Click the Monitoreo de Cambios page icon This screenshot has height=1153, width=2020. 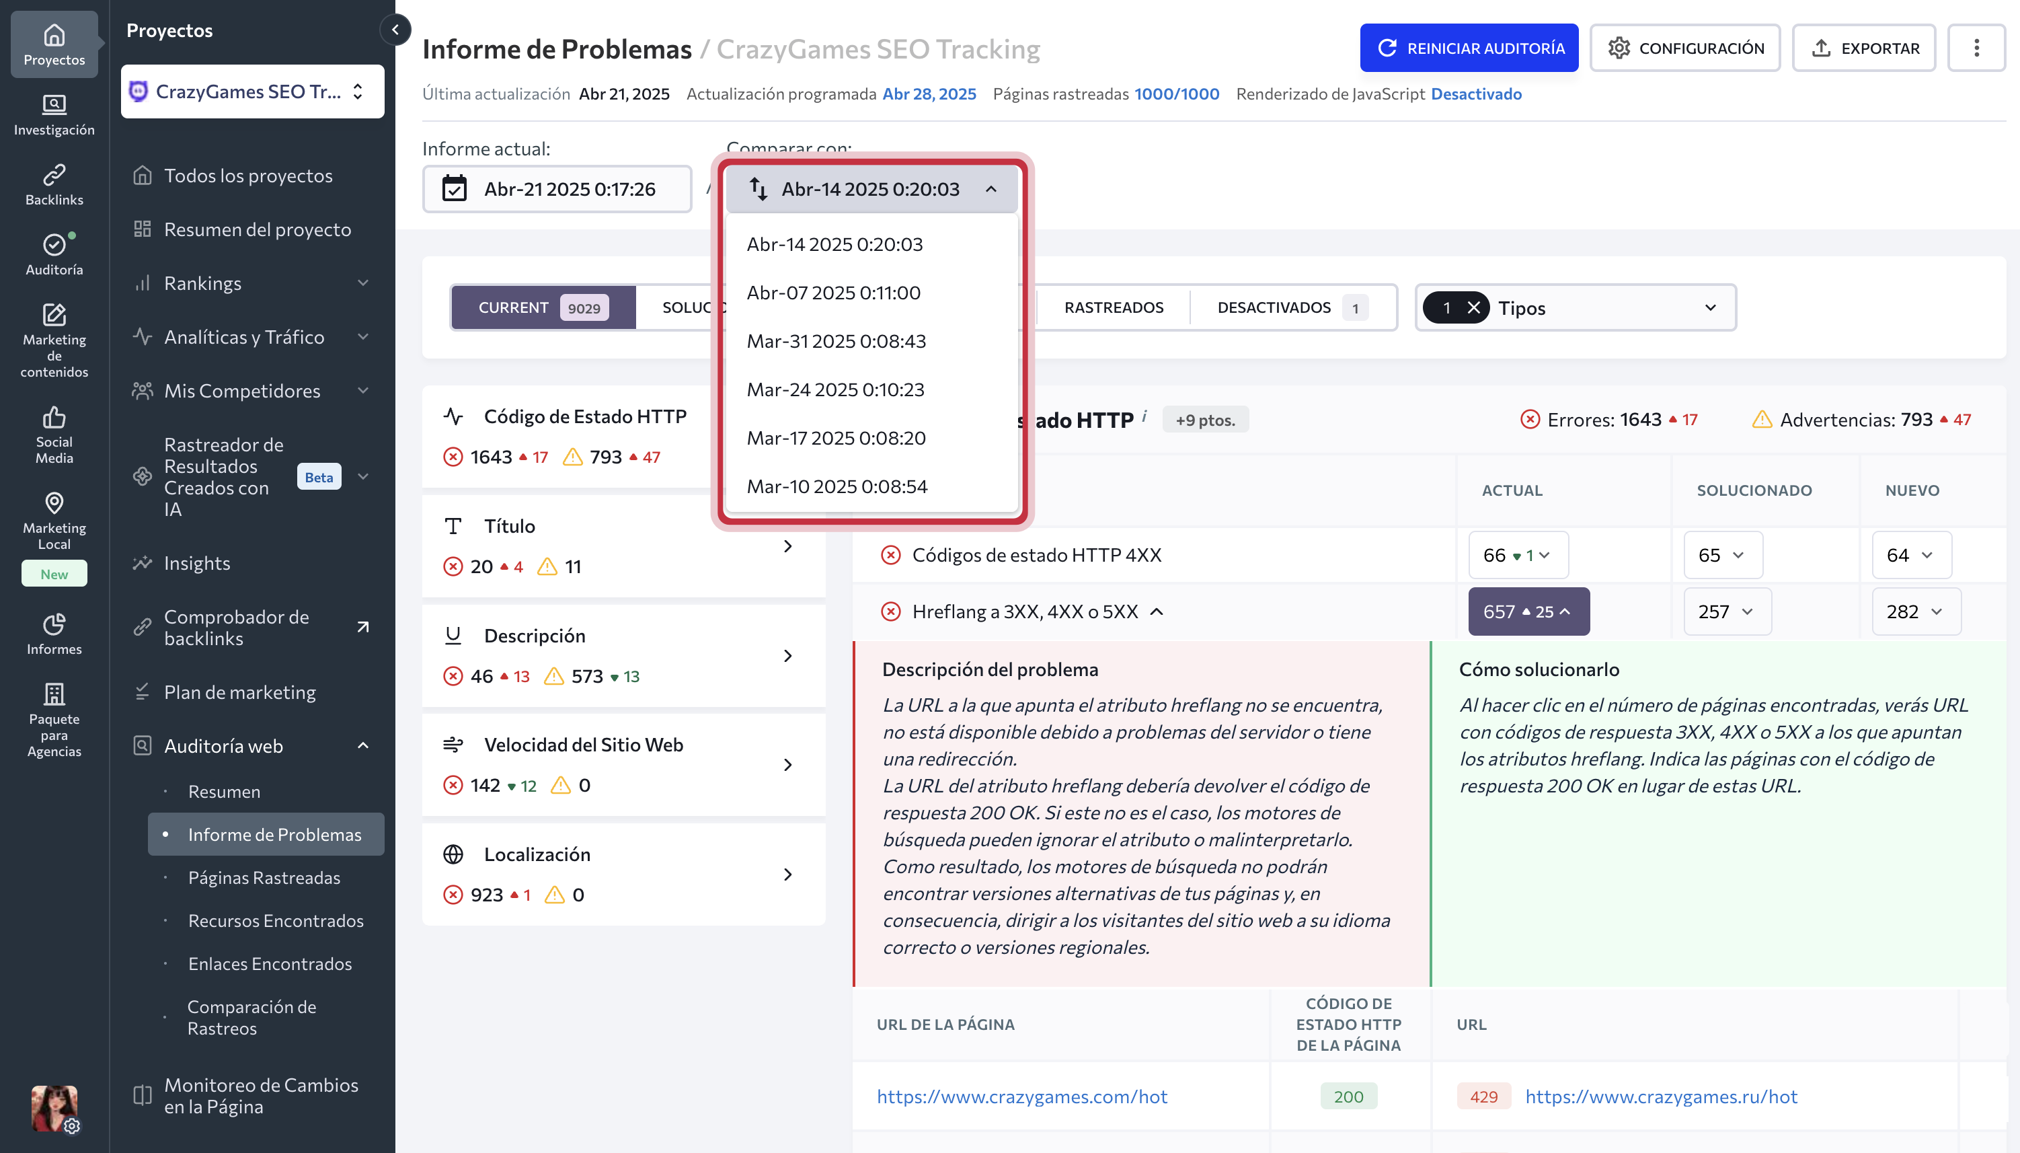coord(143,1095)
